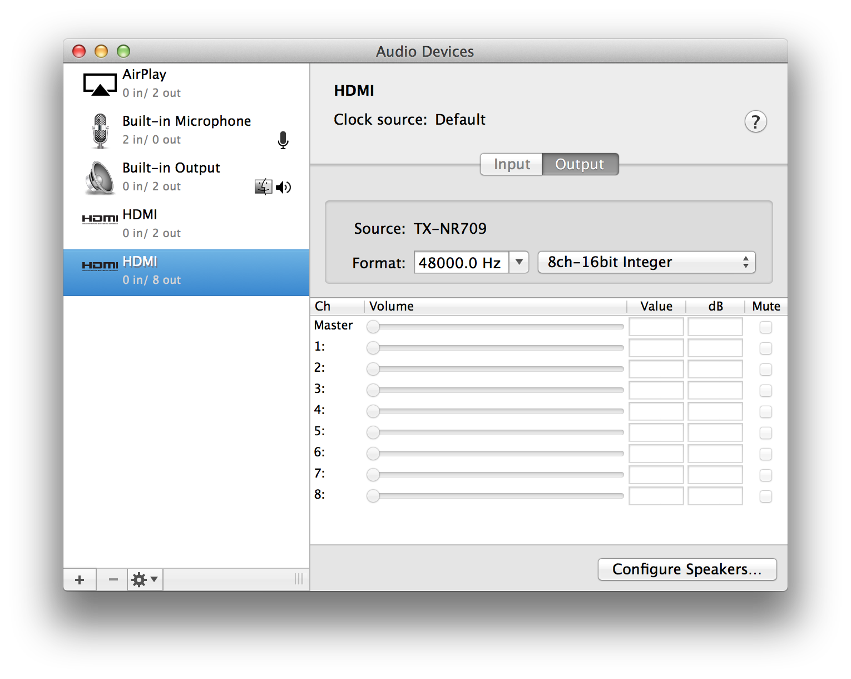Click the default input microphone indicator
This screenshot has width=851, height=679.
283,140
